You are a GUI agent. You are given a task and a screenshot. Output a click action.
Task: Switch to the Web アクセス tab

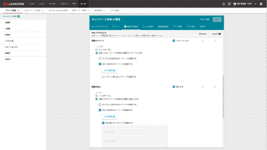[x=131, y=26]
